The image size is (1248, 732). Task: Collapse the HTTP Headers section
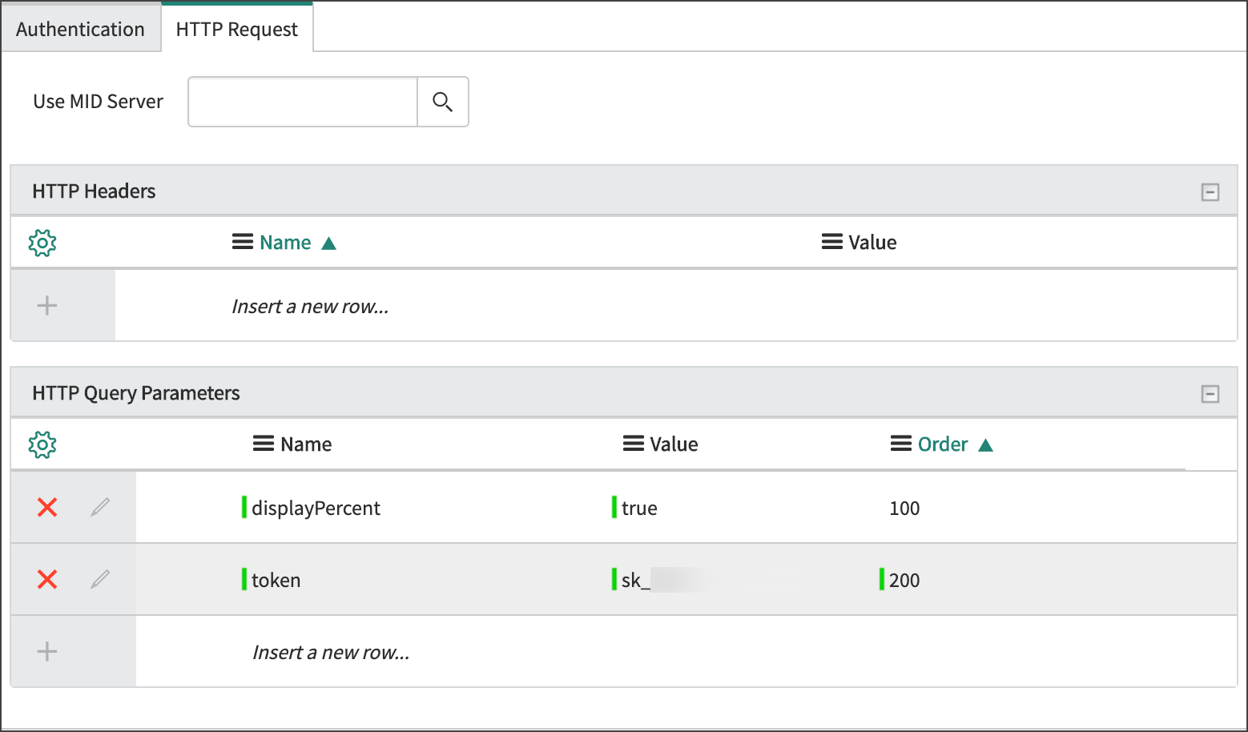1210,191
